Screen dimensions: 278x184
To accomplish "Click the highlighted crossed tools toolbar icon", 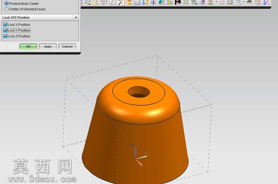I will [121, 2].
